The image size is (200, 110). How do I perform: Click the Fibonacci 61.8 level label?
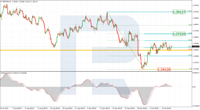coord(190,33)
